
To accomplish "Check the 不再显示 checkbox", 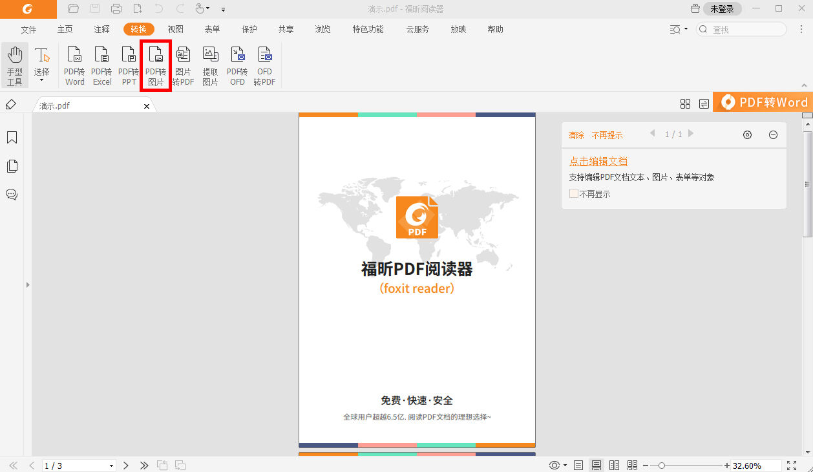I will click(574, 193).
